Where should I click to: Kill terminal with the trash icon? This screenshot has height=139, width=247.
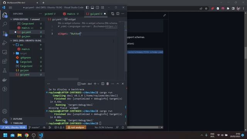click(107, 84)
